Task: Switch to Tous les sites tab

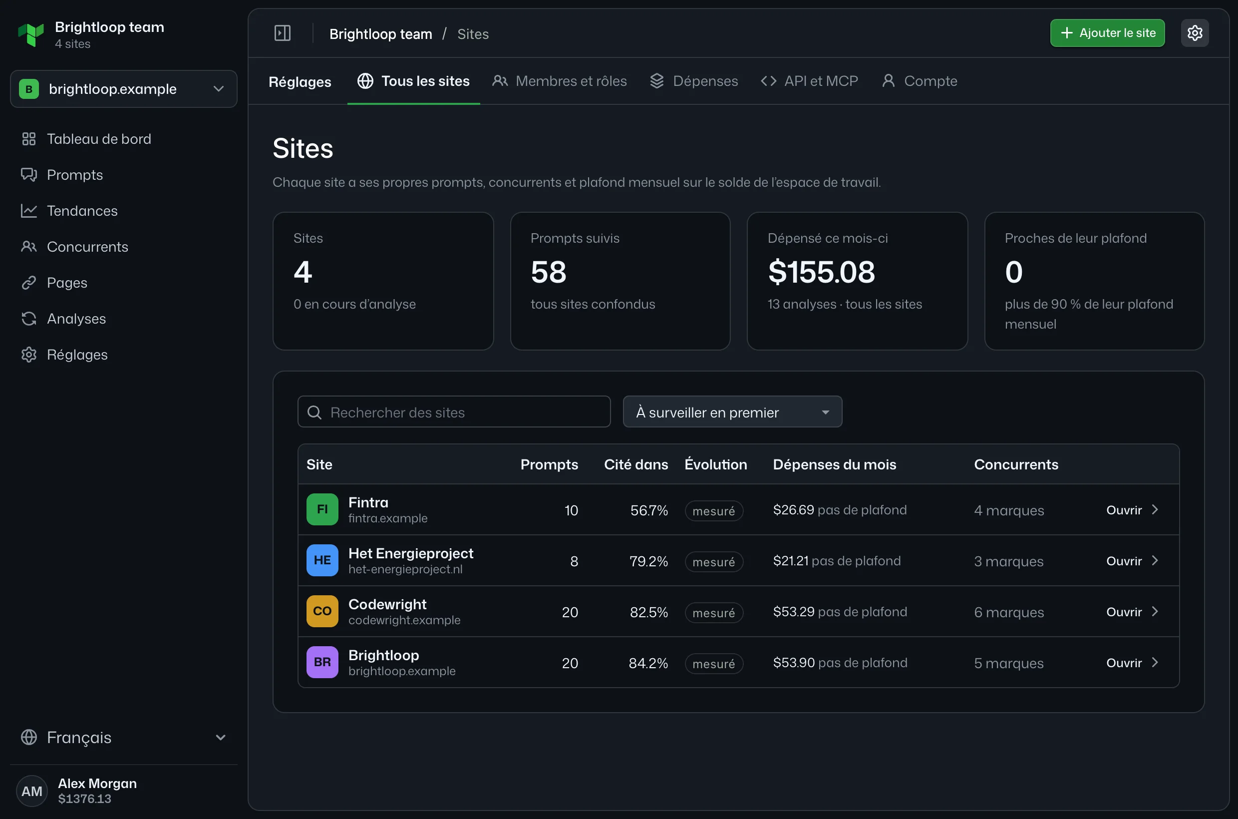Action: [413, 81]
